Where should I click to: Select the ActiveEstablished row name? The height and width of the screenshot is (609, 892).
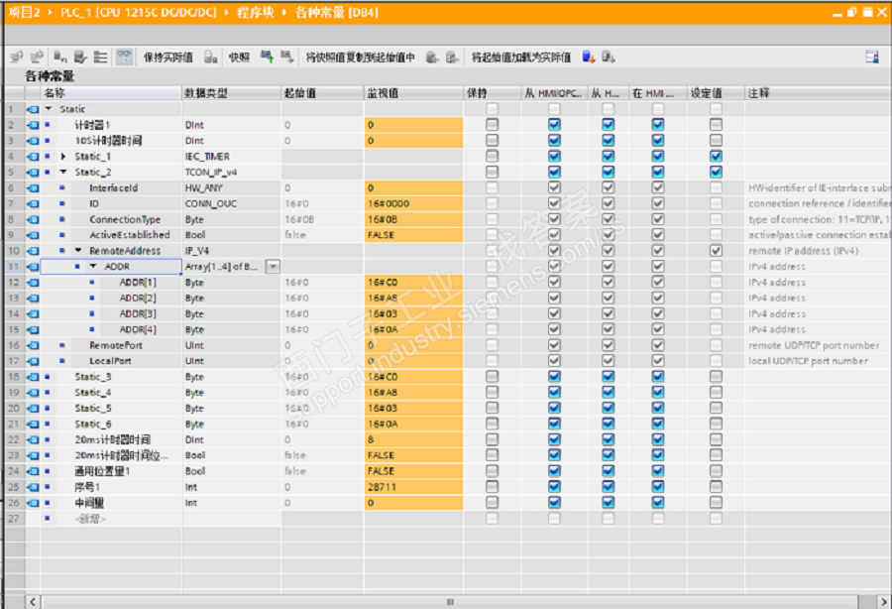(x=130, y=234)
